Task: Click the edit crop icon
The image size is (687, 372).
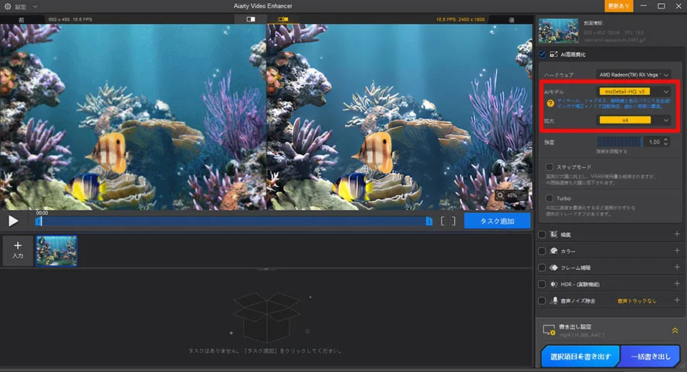Action: coord(553,235)
